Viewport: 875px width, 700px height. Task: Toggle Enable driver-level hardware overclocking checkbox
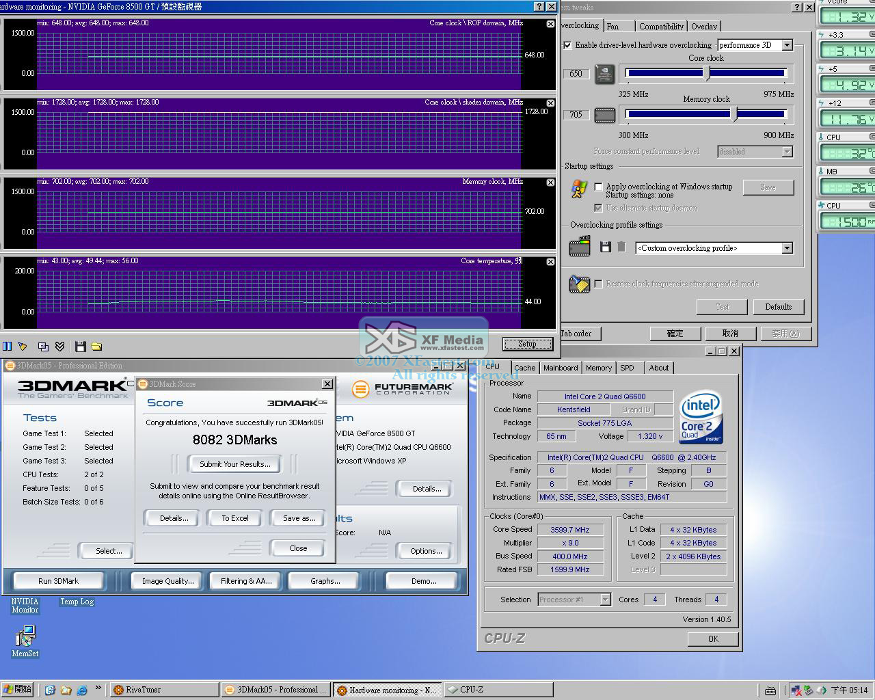[x=567, y=45]
